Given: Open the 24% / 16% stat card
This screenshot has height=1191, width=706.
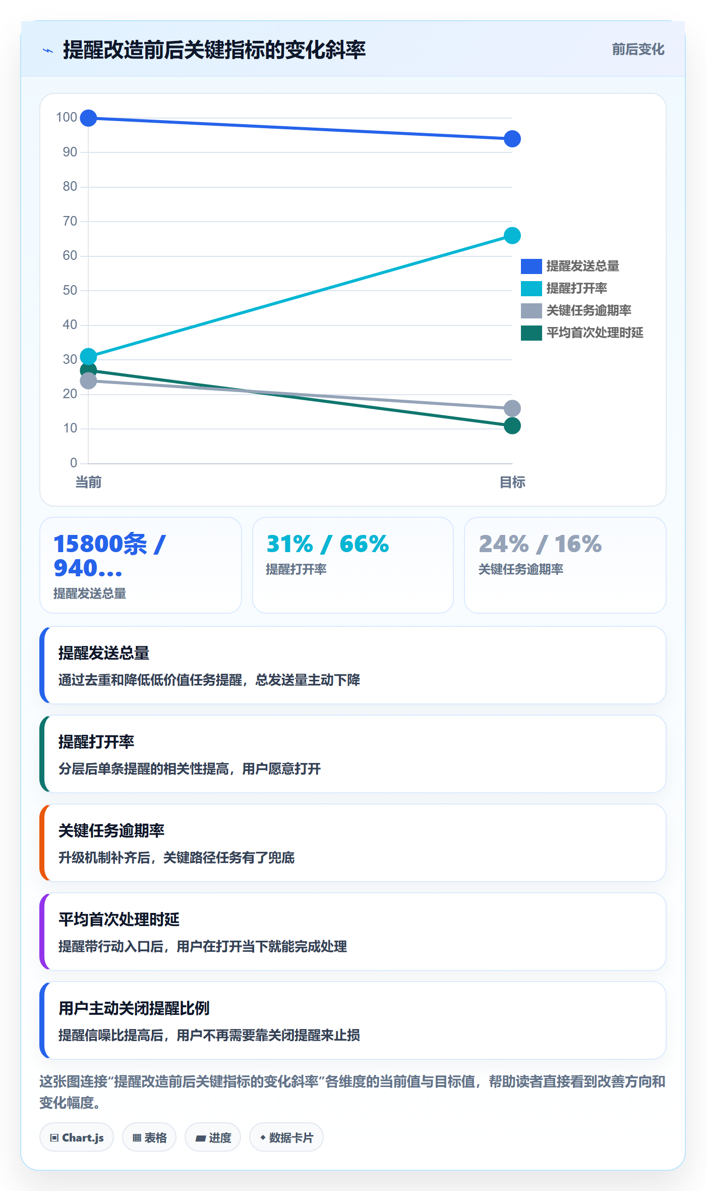Looking at the screenshot, I should pos(565,565).
